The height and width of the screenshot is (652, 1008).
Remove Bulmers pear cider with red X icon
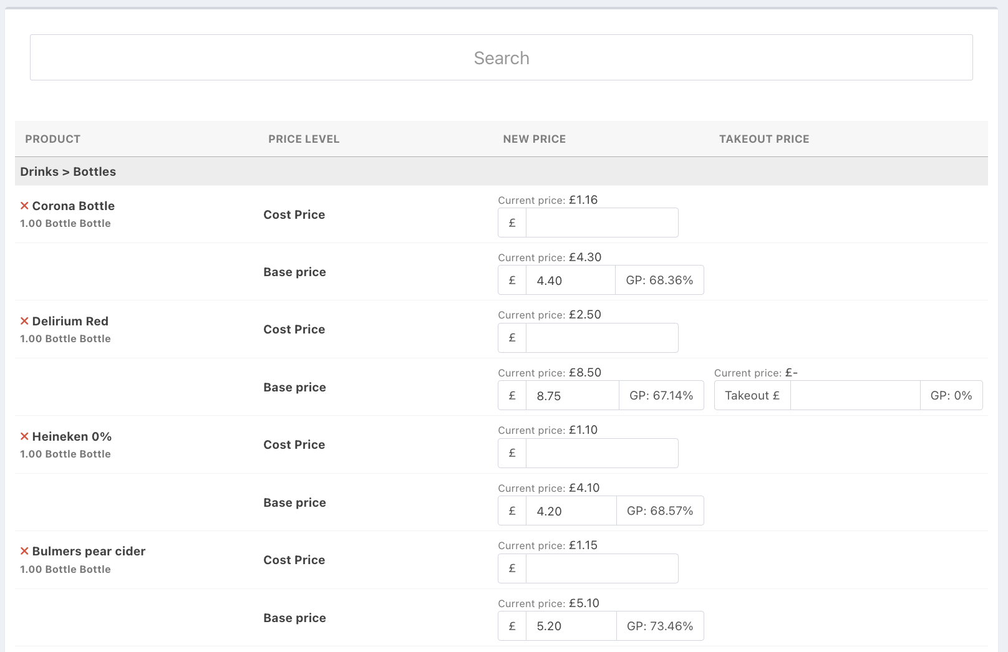(x=24, y=551)
